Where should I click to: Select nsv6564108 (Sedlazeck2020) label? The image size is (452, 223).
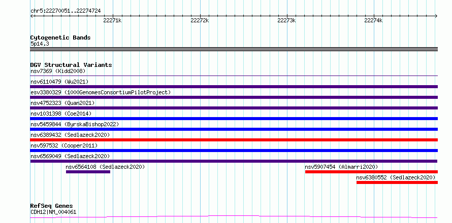pyautogui.click(x=105, y=167)
